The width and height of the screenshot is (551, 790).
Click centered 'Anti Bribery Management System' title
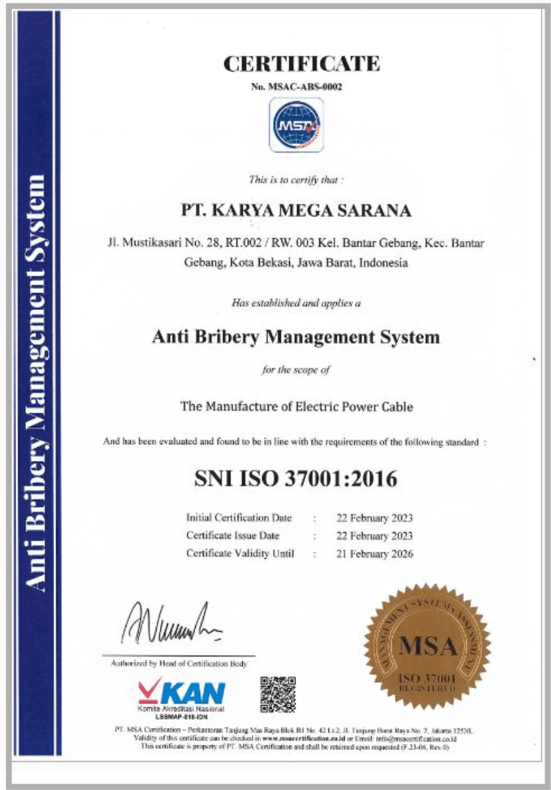(x=296, y=337)
